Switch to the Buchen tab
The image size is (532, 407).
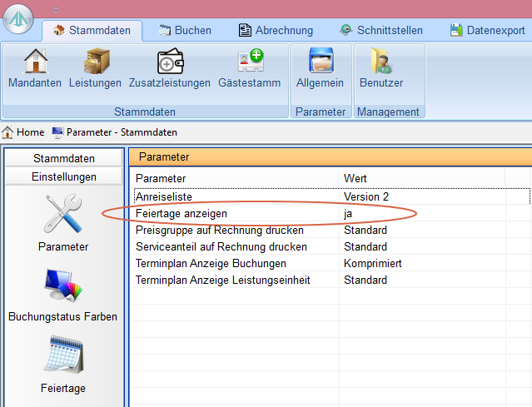[x=183, y=31]
